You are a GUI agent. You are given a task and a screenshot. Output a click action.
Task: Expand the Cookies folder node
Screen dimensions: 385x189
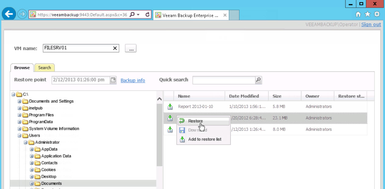pos(32,170)
